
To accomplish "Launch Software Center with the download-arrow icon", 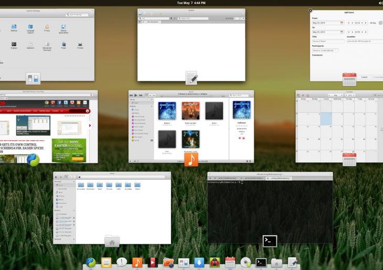I will pos(199,262).
